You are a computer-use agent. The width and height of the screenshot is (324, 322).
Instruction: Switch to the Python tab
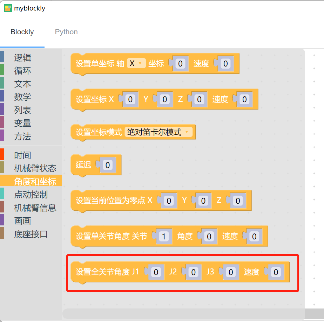(66, 32)
